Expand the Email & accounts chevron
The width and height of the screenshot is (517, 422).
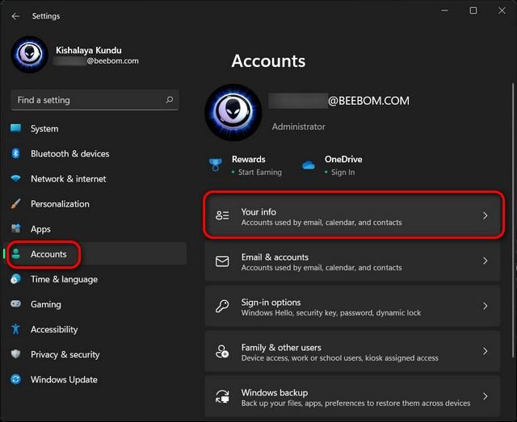pyautogui.click(x=485, y=261)
